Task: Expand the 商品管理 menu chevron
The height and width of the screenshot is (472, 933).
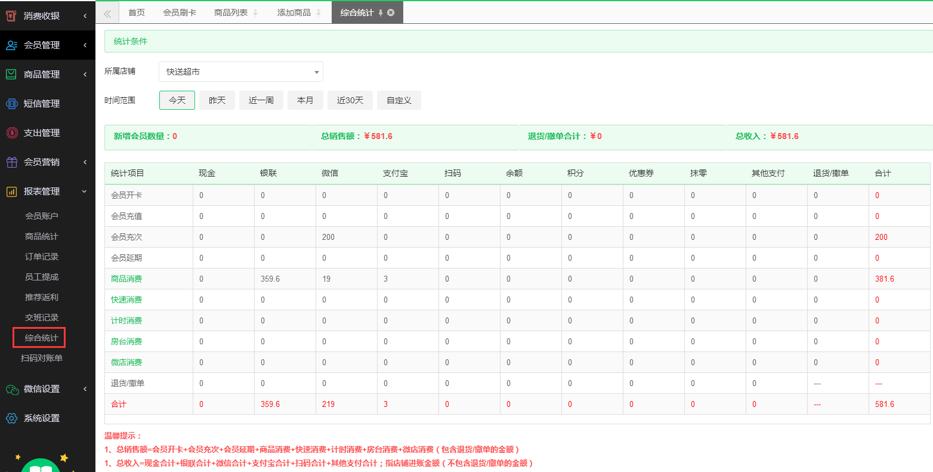Action: click(x=85, y=75)
